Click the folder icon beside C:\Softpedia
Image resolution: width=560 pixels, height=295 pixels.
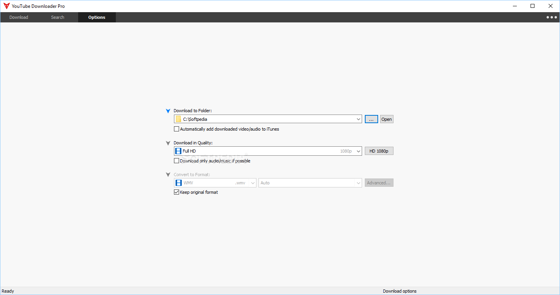[x=178, y=119]
